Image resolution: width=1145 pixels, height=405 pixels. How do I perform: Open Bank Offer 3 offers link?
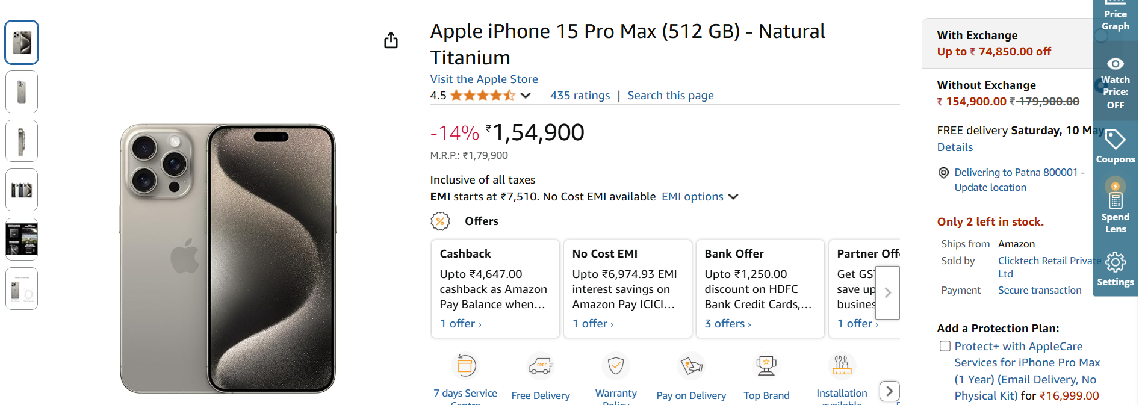tap(727, 324)
